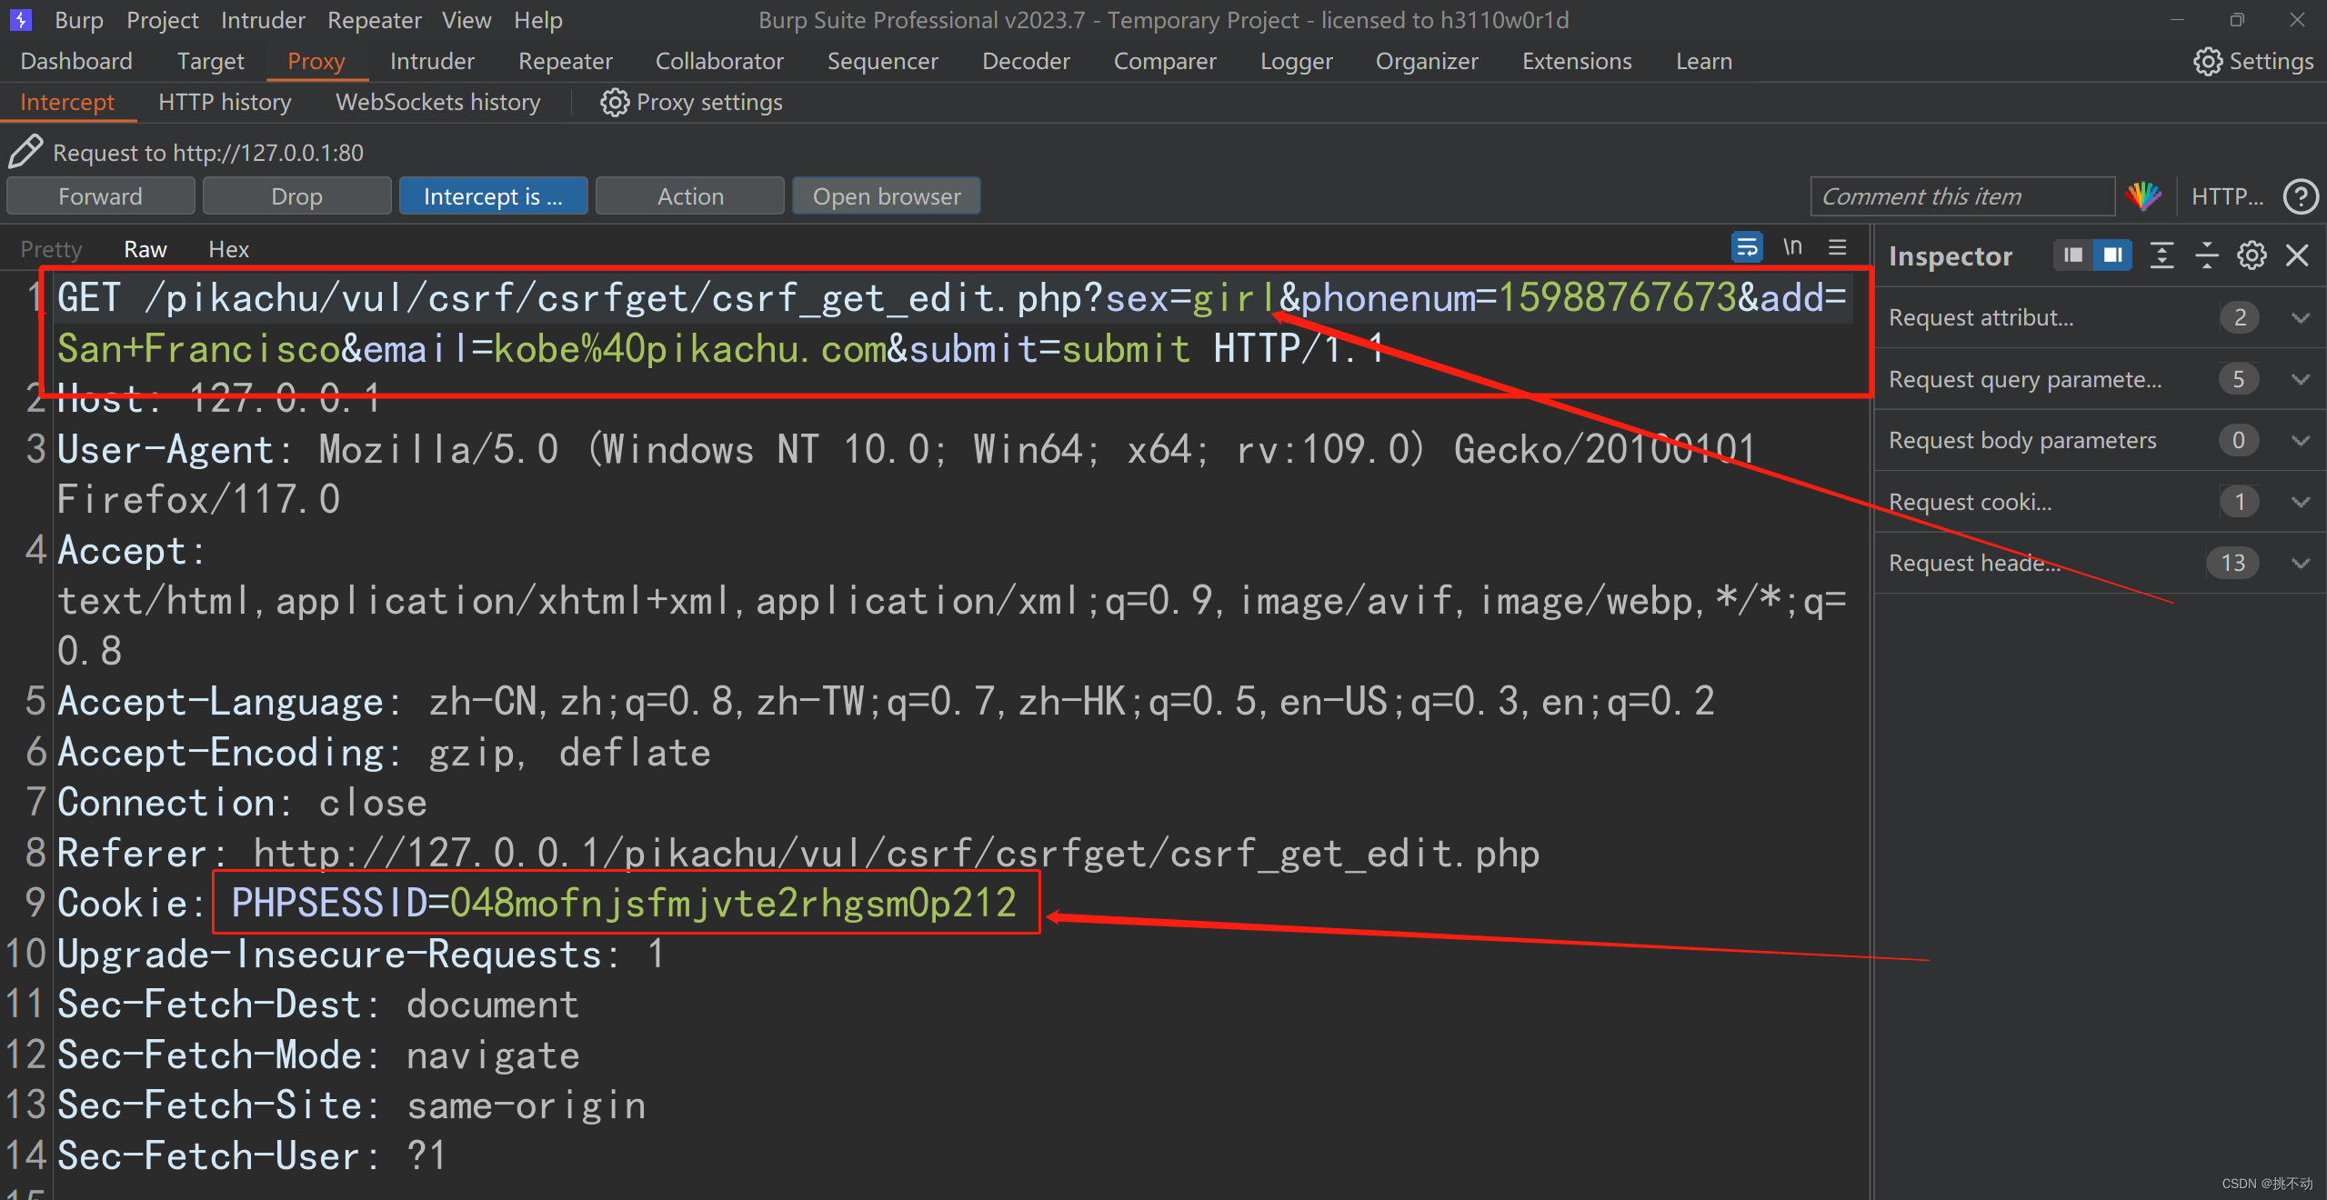Click the pencil edit target icon
The image size is (2327, 1200).
pyautogui.click(x=25, y=151)
